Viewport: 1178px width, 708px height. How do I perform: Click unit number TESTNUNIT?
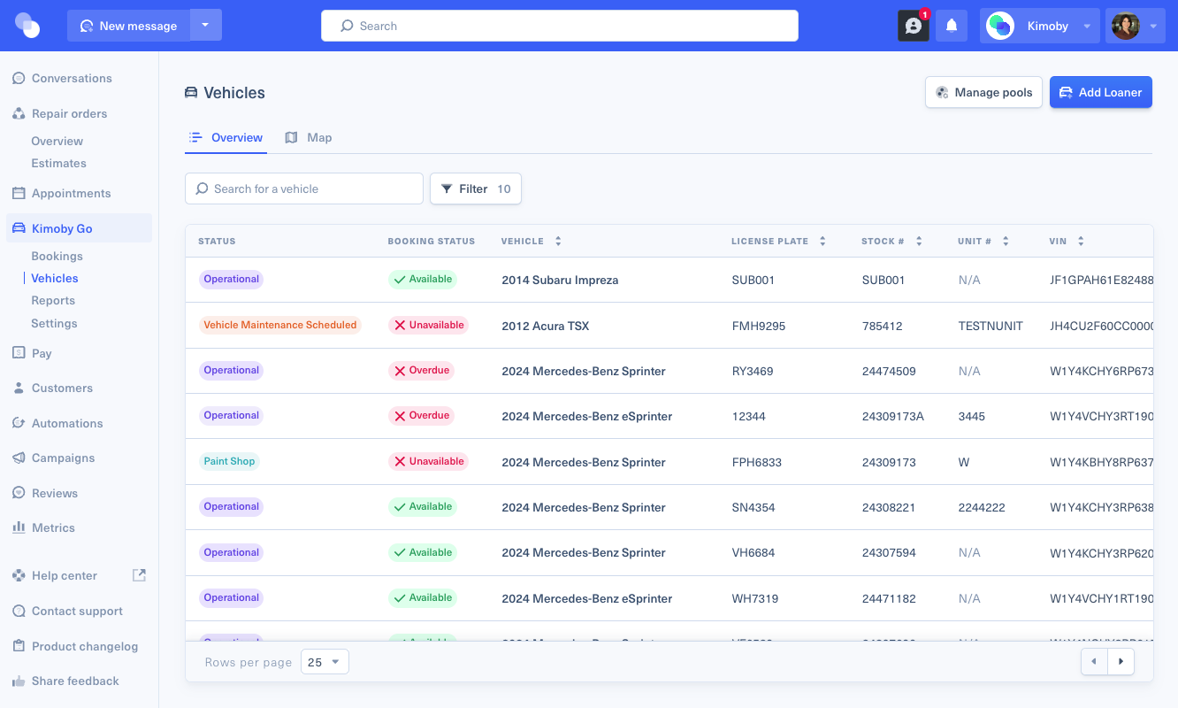point(991,327)
